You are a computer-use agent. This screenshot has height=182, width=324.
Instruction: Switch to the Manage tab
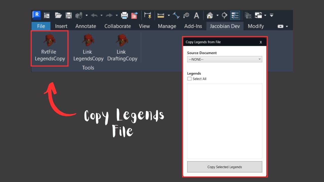(x=167, y=26)
